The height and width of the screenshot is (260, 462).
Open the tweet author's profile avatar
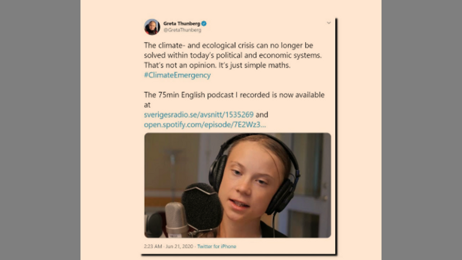click(152, 27)
